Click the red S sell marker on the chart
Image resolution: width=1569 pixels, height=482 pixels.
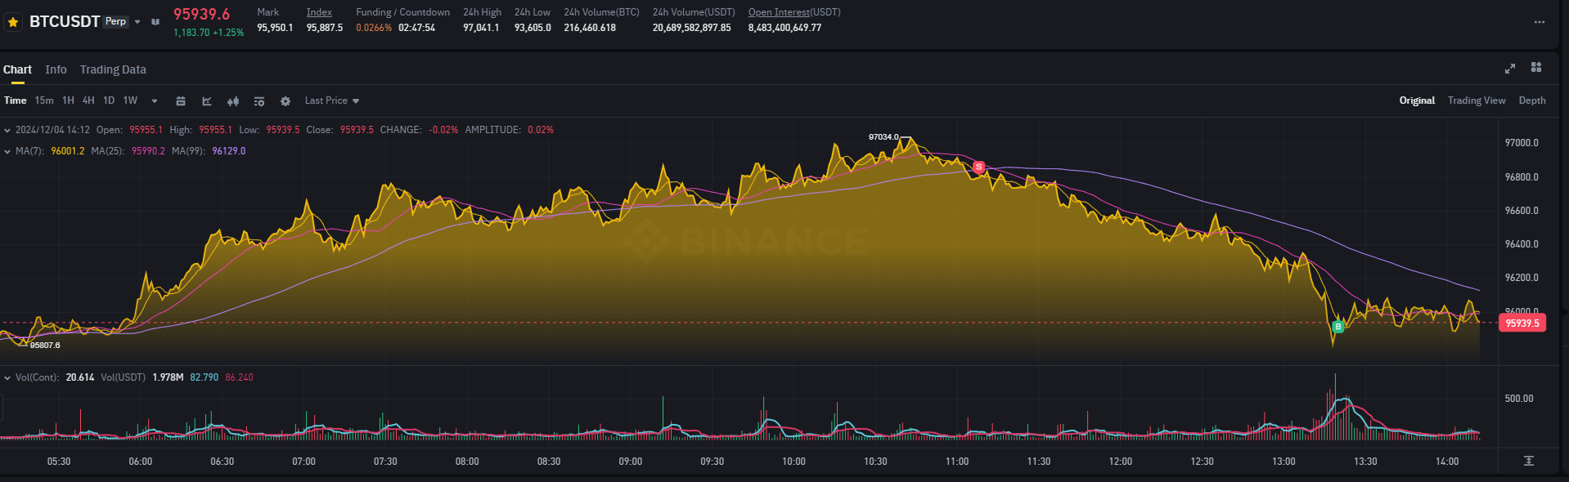tap(978, 167)
